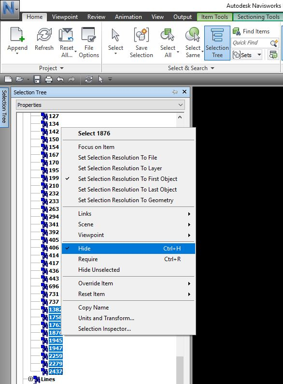Click the Select Same icon
283x384 pixels.
coord(193,34)
